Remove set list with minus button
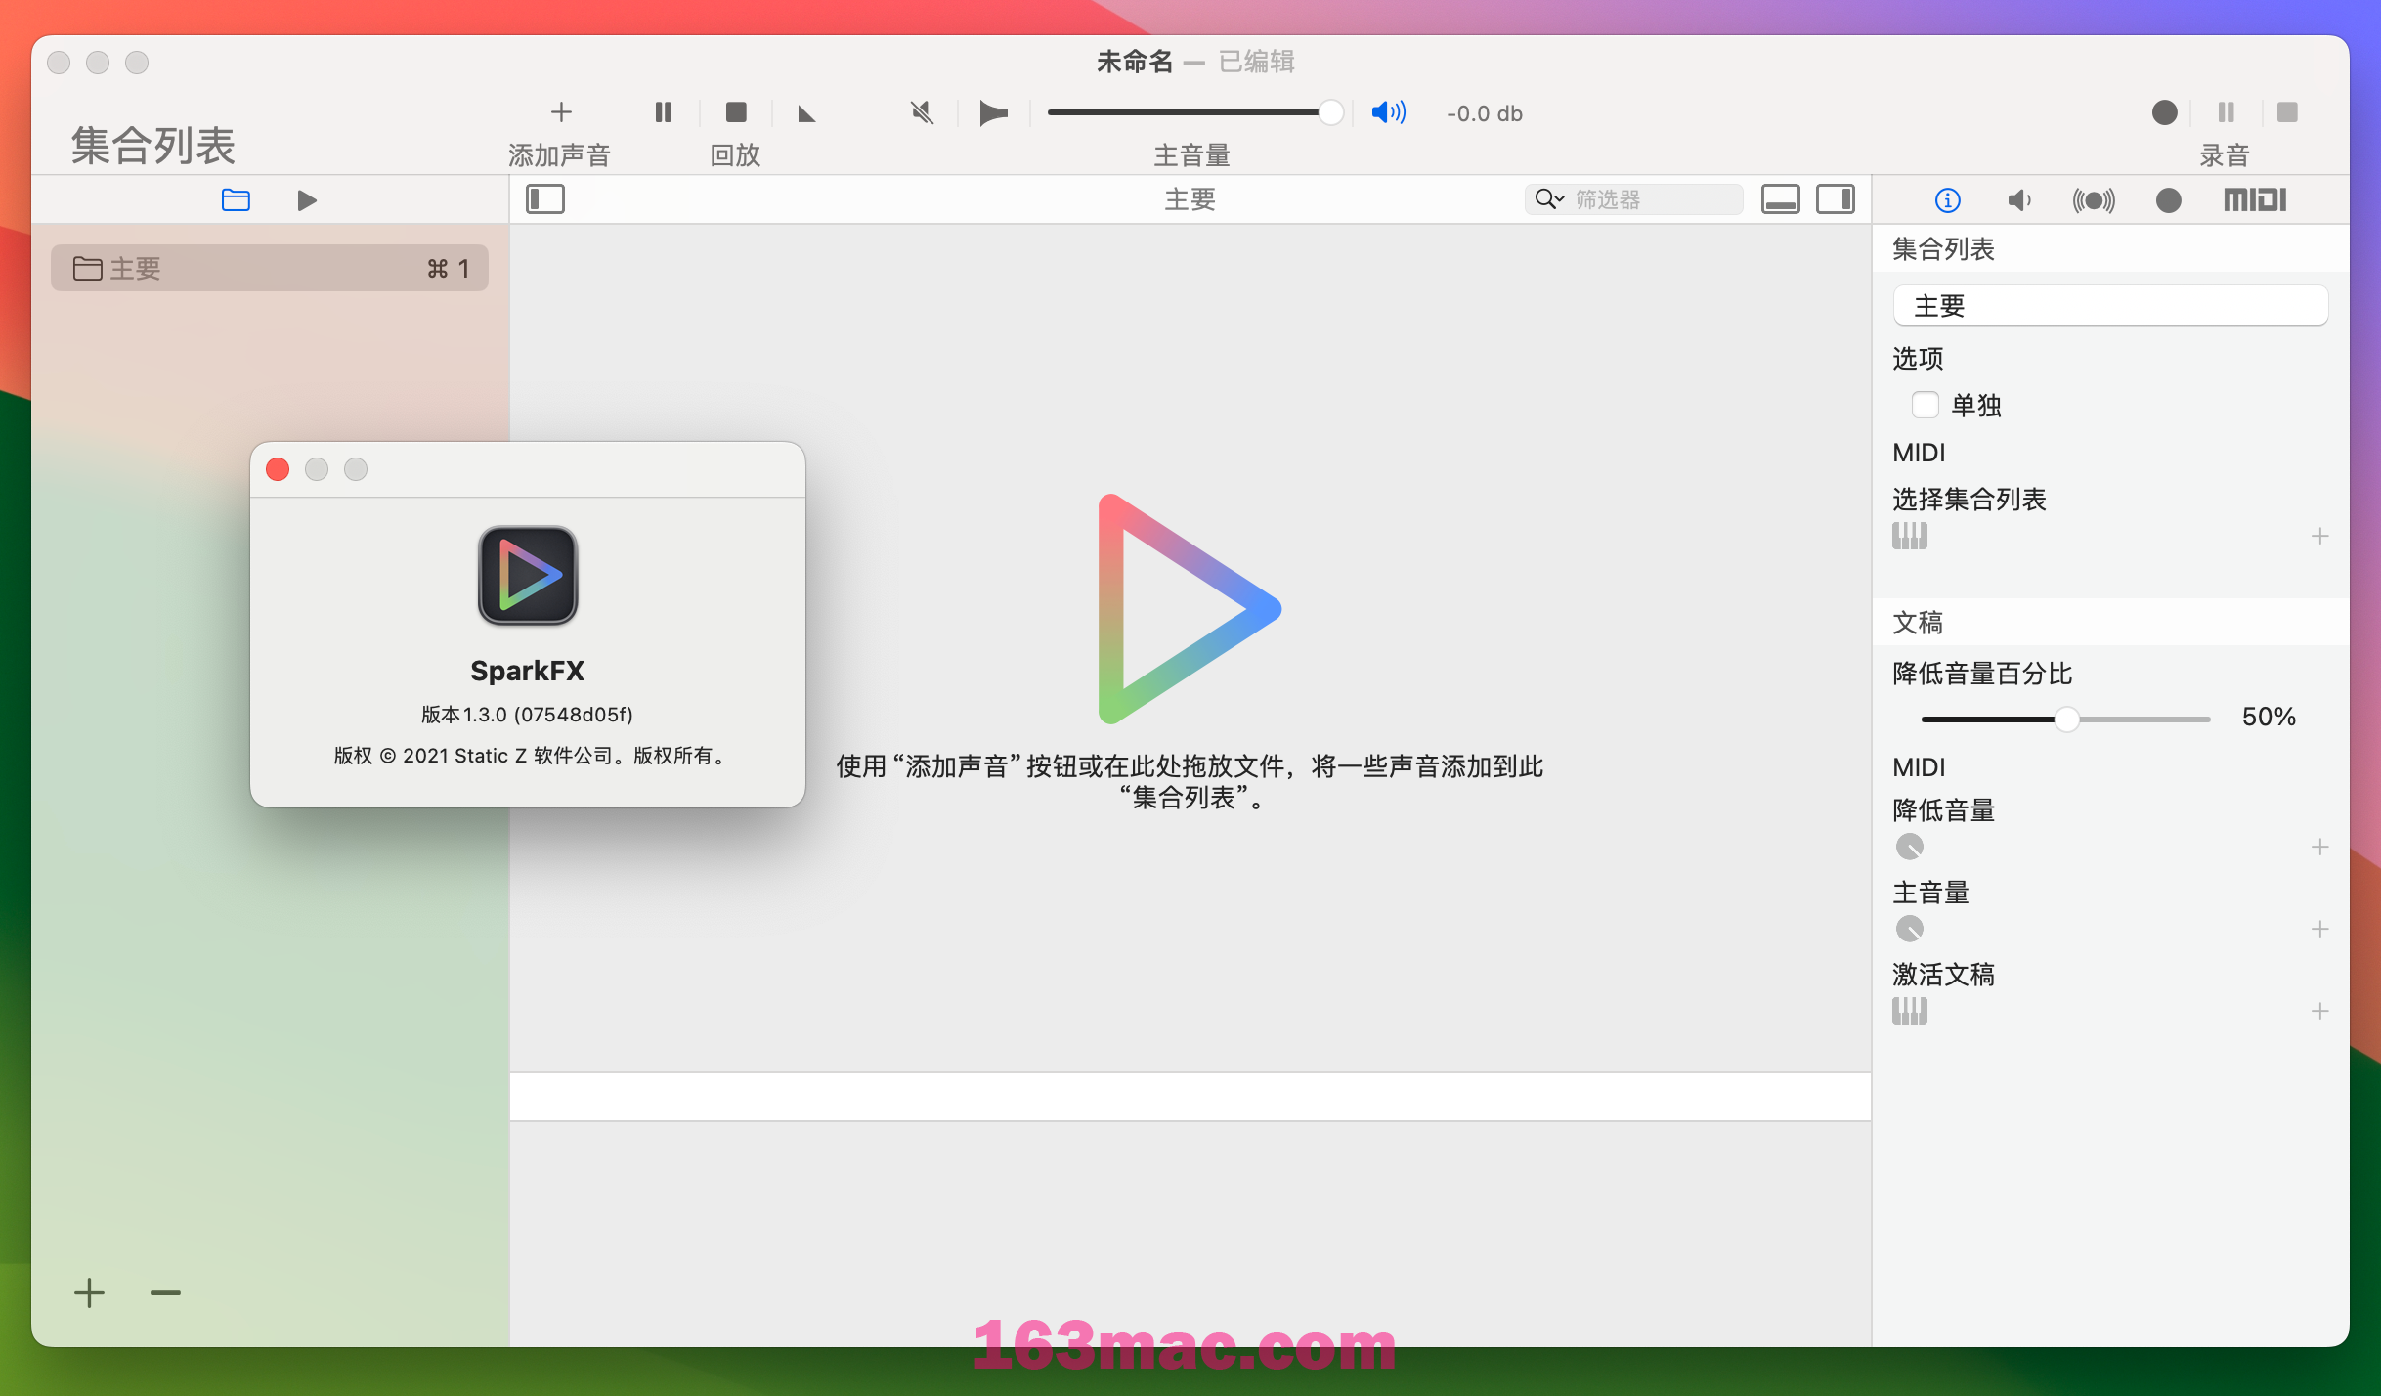 tap(165, 1292)
